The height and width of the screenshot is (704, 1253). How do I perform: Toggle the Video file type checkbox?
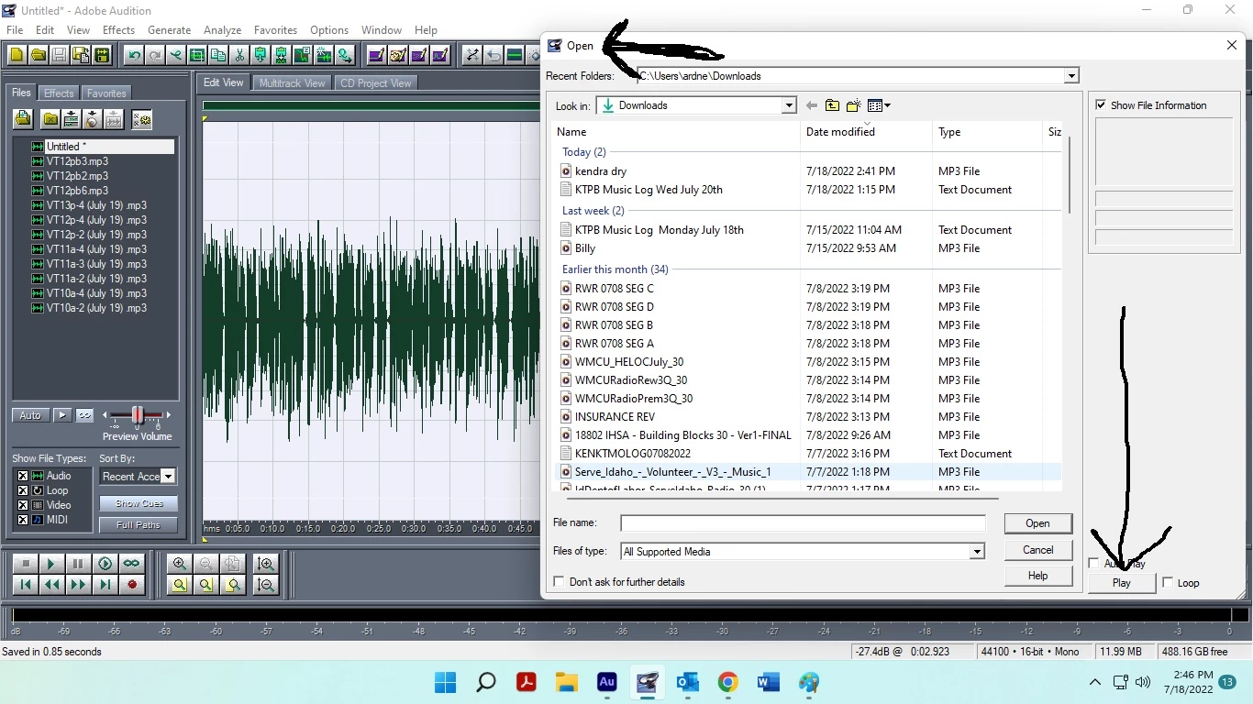click(23, 505)
